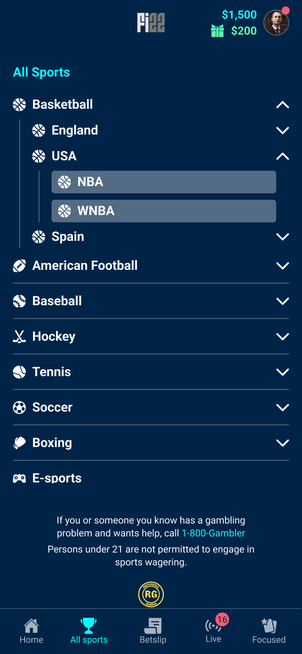
Task: Open the Focused cards icon
Action: [269, 626]
